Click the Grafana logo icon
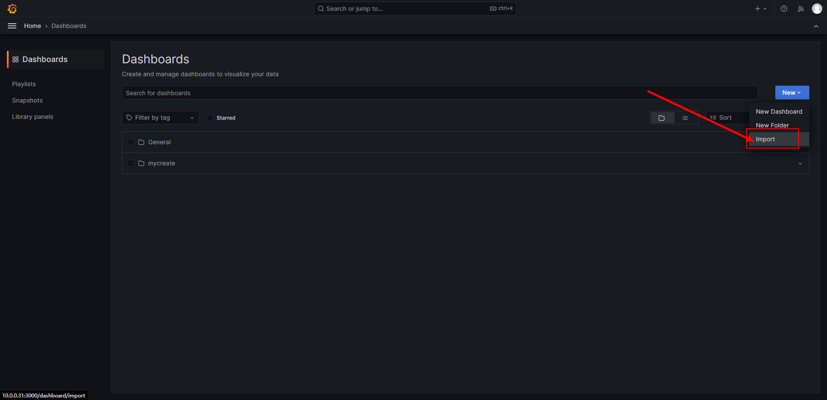 point(12,9)
